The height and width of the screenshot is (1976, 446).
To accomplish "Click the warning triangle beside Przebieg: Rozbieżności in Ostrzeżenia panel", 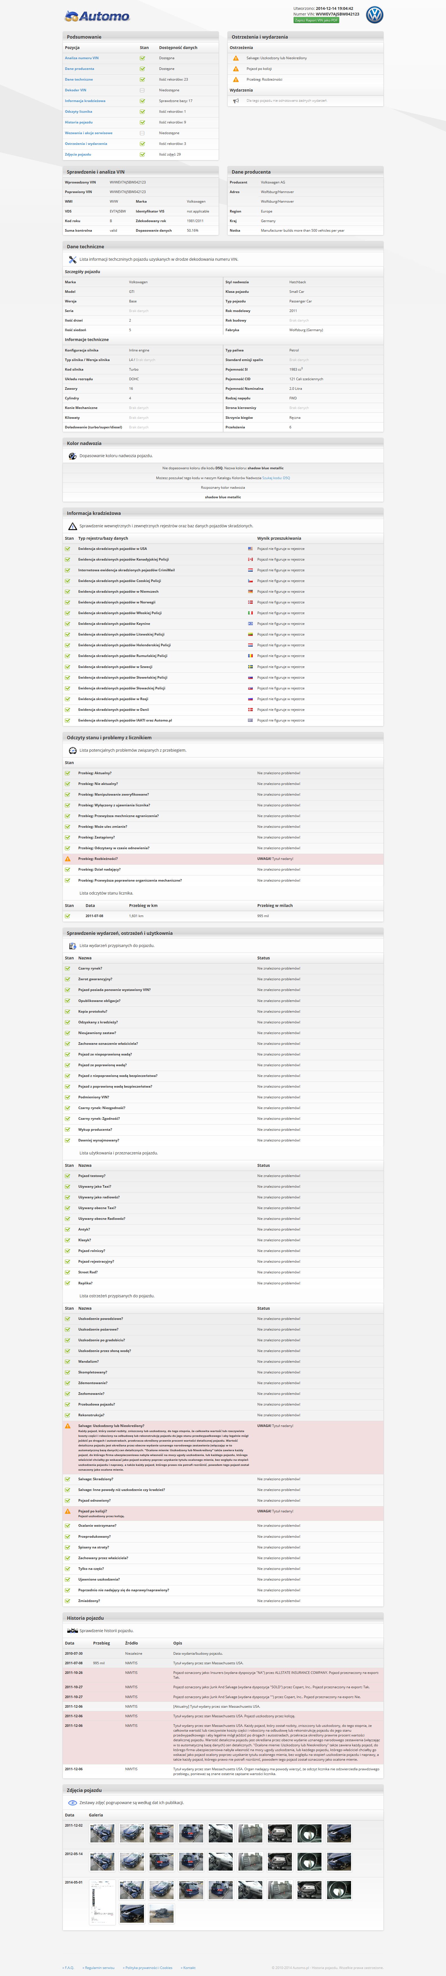I will (236, 80).
